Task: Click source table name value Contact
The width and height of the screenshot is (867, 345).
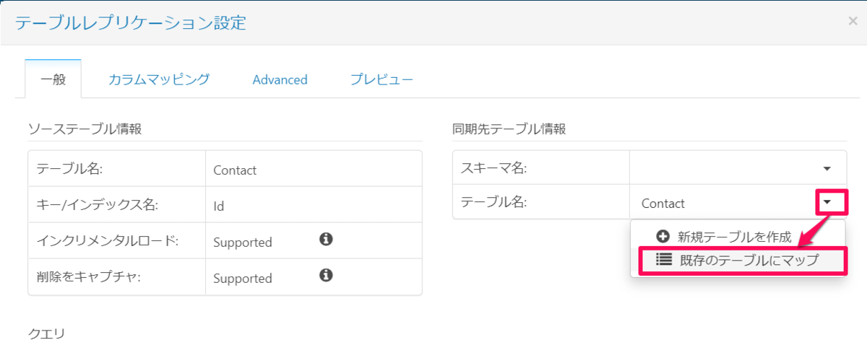Action: click(236, 170)
